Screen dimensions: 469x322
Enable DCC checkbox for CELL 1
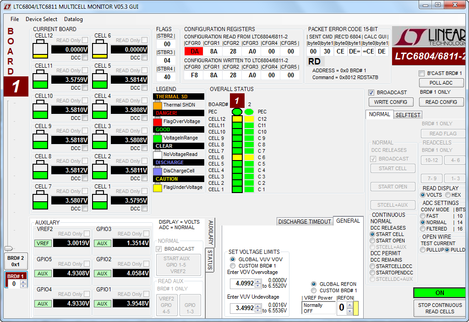tap(144, 208)
